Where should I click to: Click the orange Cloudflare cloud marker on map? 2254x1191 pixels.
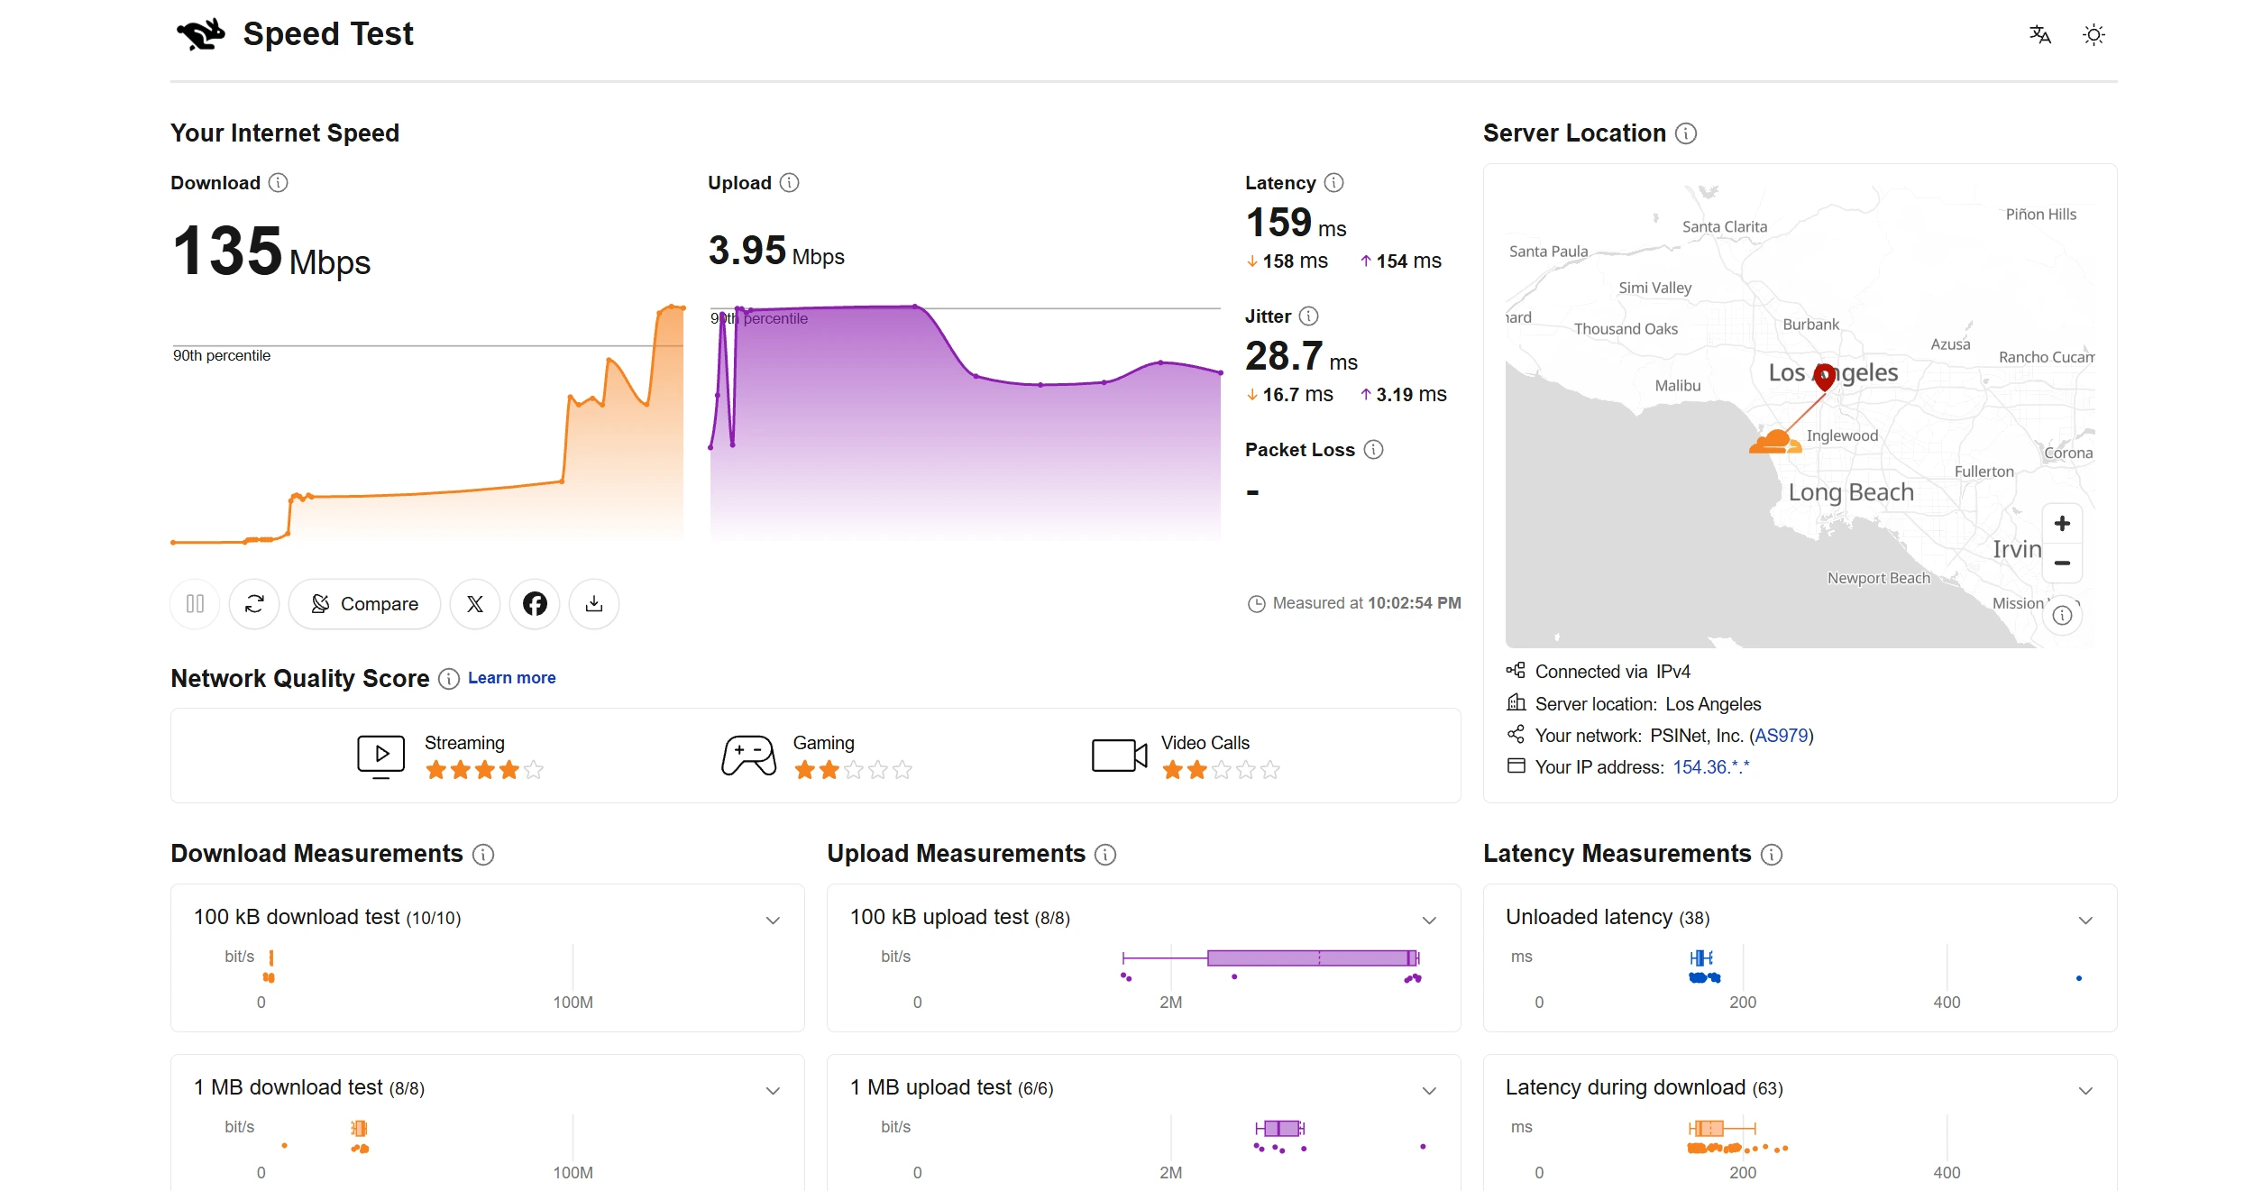[x=1774, y=442]
